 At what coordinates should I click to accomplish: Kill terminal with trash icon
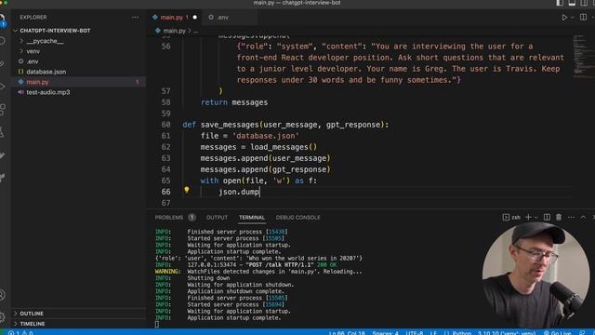point(559,217)
